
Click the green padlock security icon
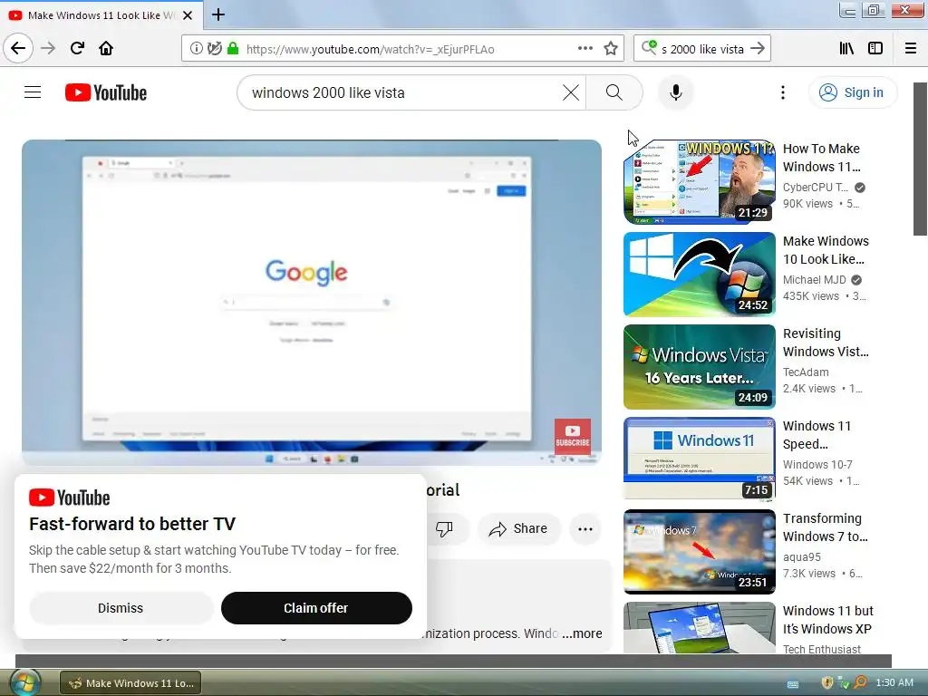coord(233,49)
